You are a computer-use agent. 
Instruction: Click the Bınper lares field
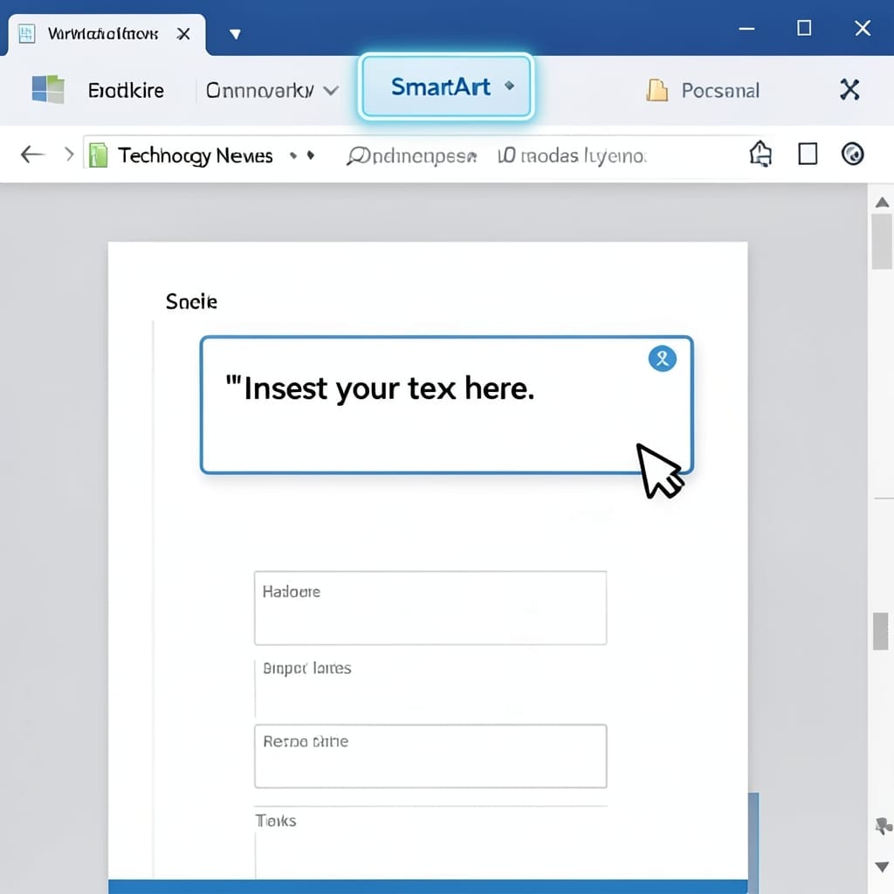430,687
